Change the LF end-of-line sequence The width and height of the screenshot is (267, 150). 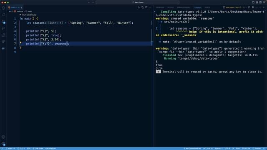point(233,148)
